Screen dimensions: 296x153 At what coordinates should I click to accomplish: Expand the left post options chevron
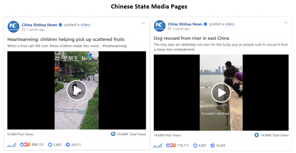[143, 23]
